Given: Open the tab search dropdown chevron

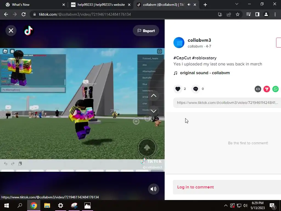Looking at the screenshot, I should [237, 4].
